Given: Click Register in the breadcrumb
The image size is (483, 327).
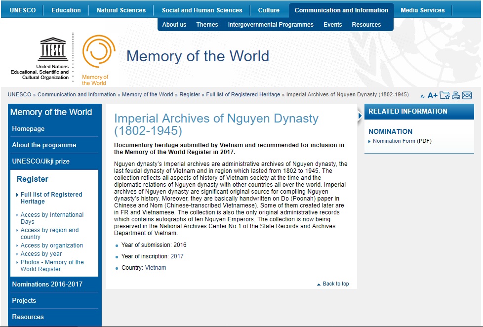Looking at the screenshot, I should pyautogui.click(x=190, y=95).
